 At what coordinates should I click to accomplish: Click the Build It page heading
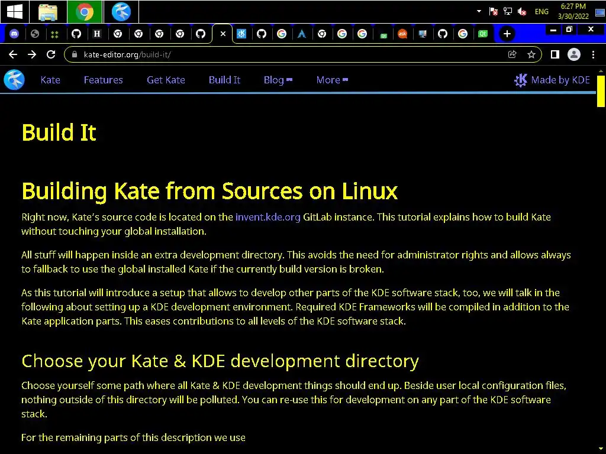tap(59, 132)
